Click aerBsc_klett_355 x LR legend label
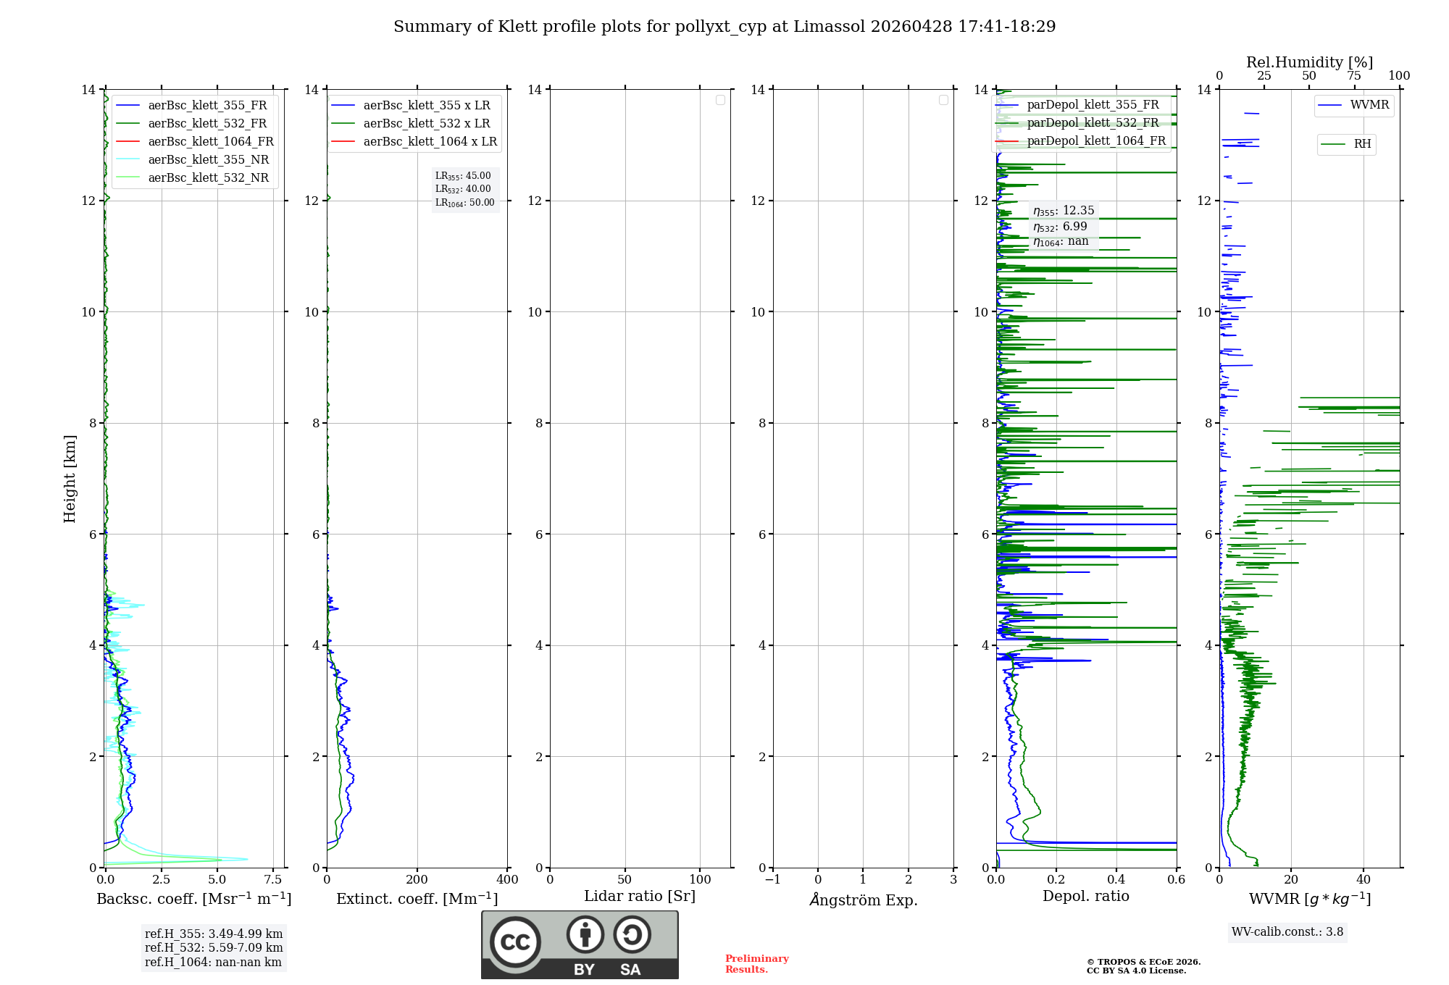Image resolution: width=1449 pixels, height=985 pixels. point(426,106)
